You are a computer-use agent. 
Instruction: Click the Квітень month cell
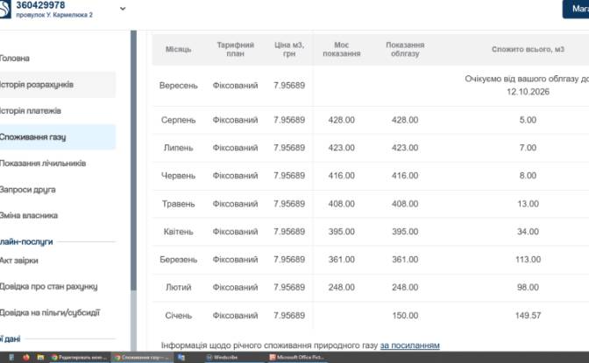click(x=179, y=232)
